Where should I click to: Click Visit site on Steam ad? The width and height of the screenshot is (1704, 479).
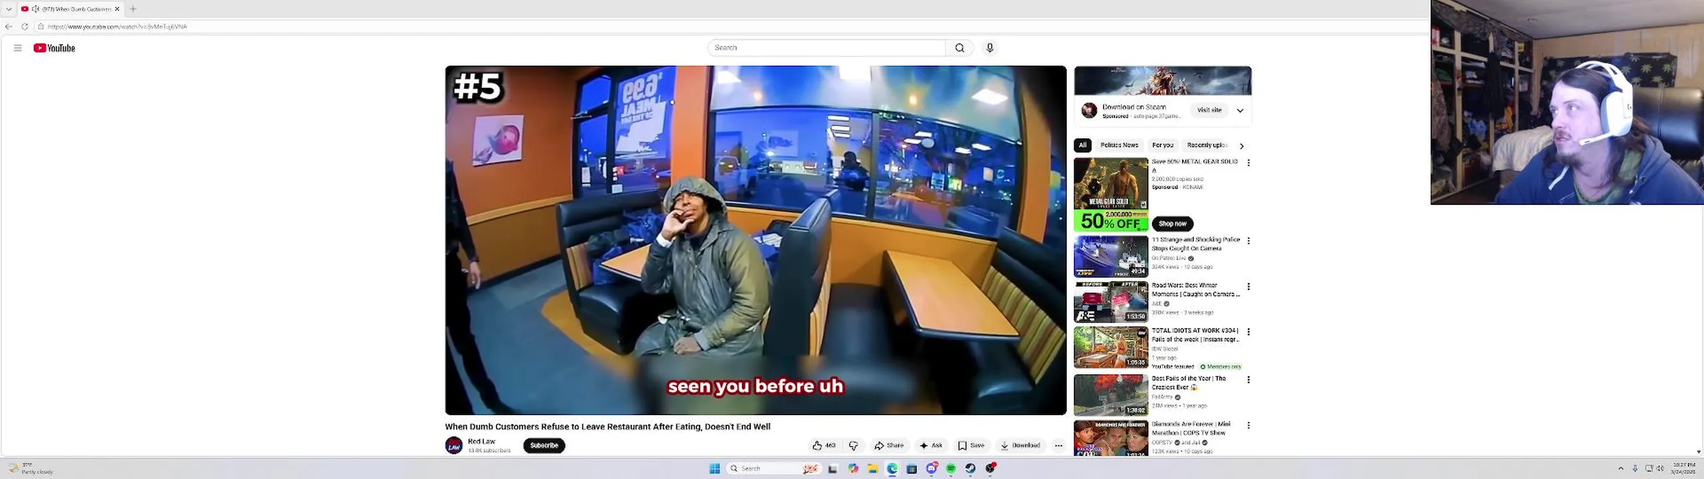(x=1209, y=110)
